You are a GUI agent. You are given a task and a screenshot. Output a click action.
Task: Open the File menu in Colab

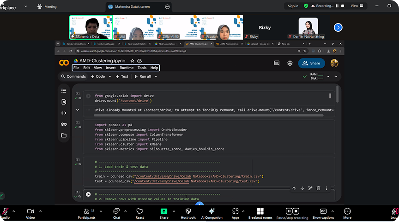pos(76,68)
